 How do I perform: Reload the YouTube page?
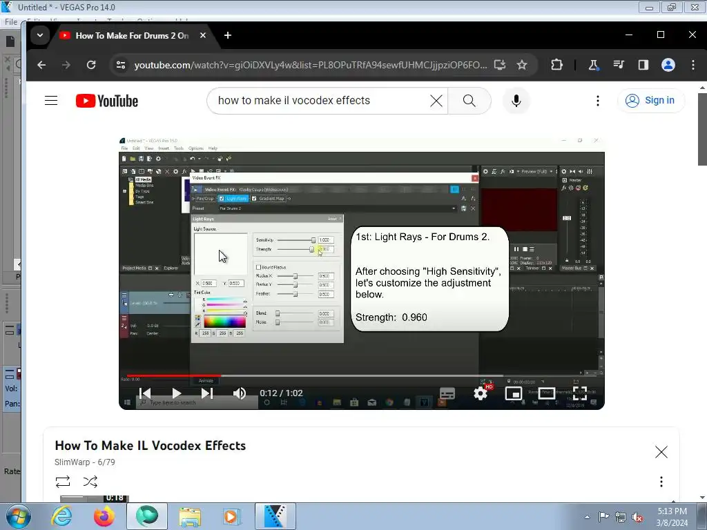(91, 65)
